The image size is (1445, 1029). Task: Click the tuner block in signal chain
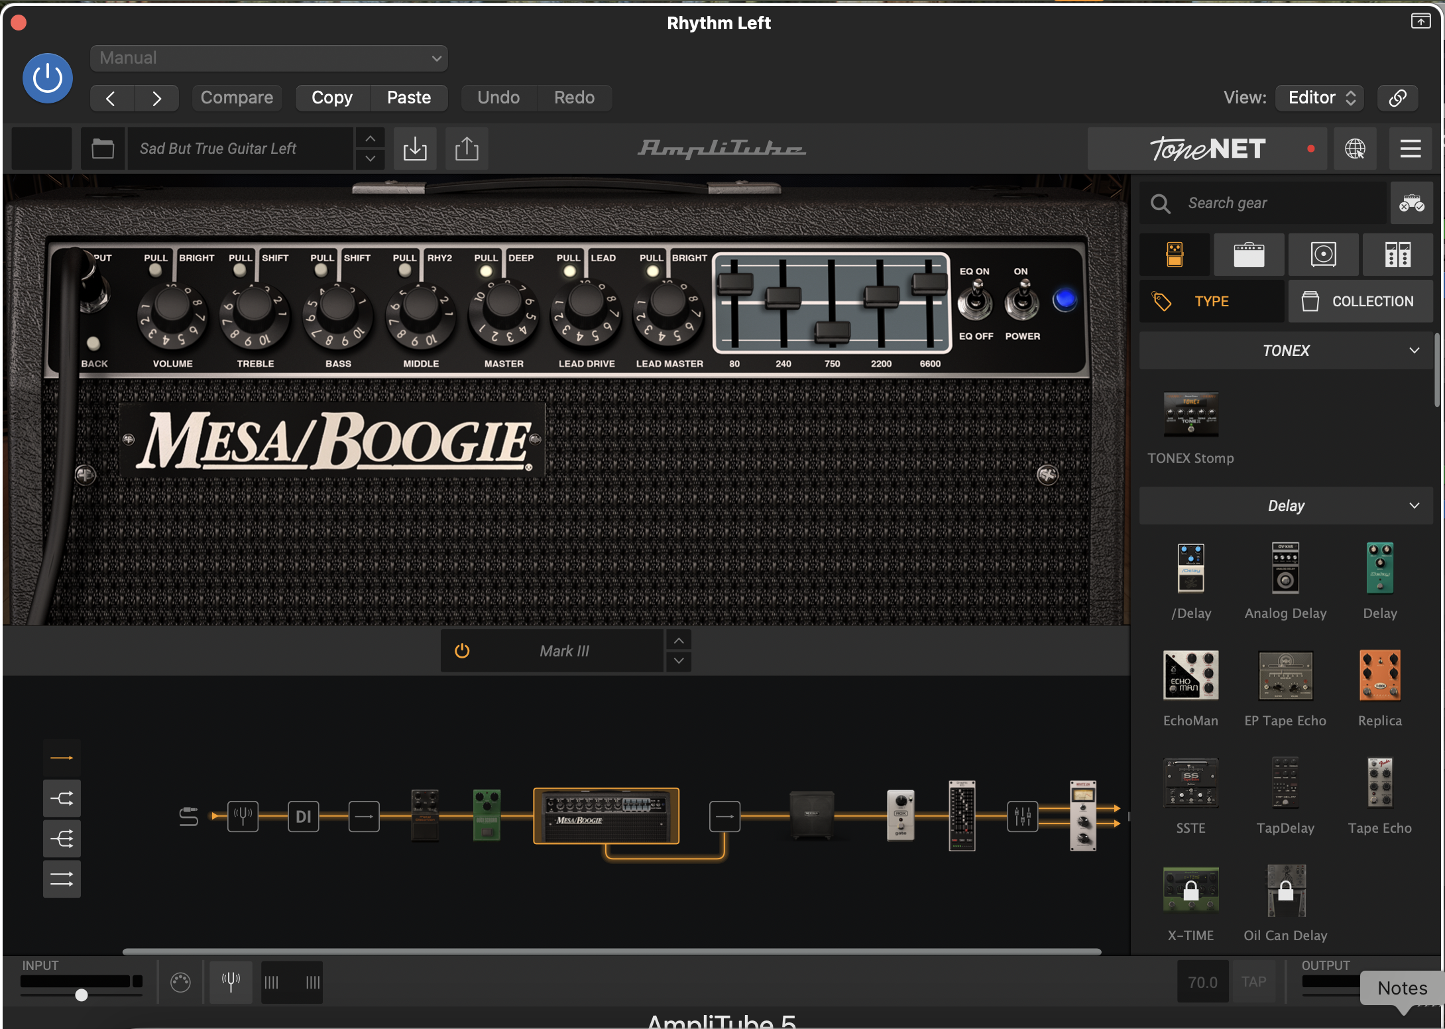click(x=243, y=816)
